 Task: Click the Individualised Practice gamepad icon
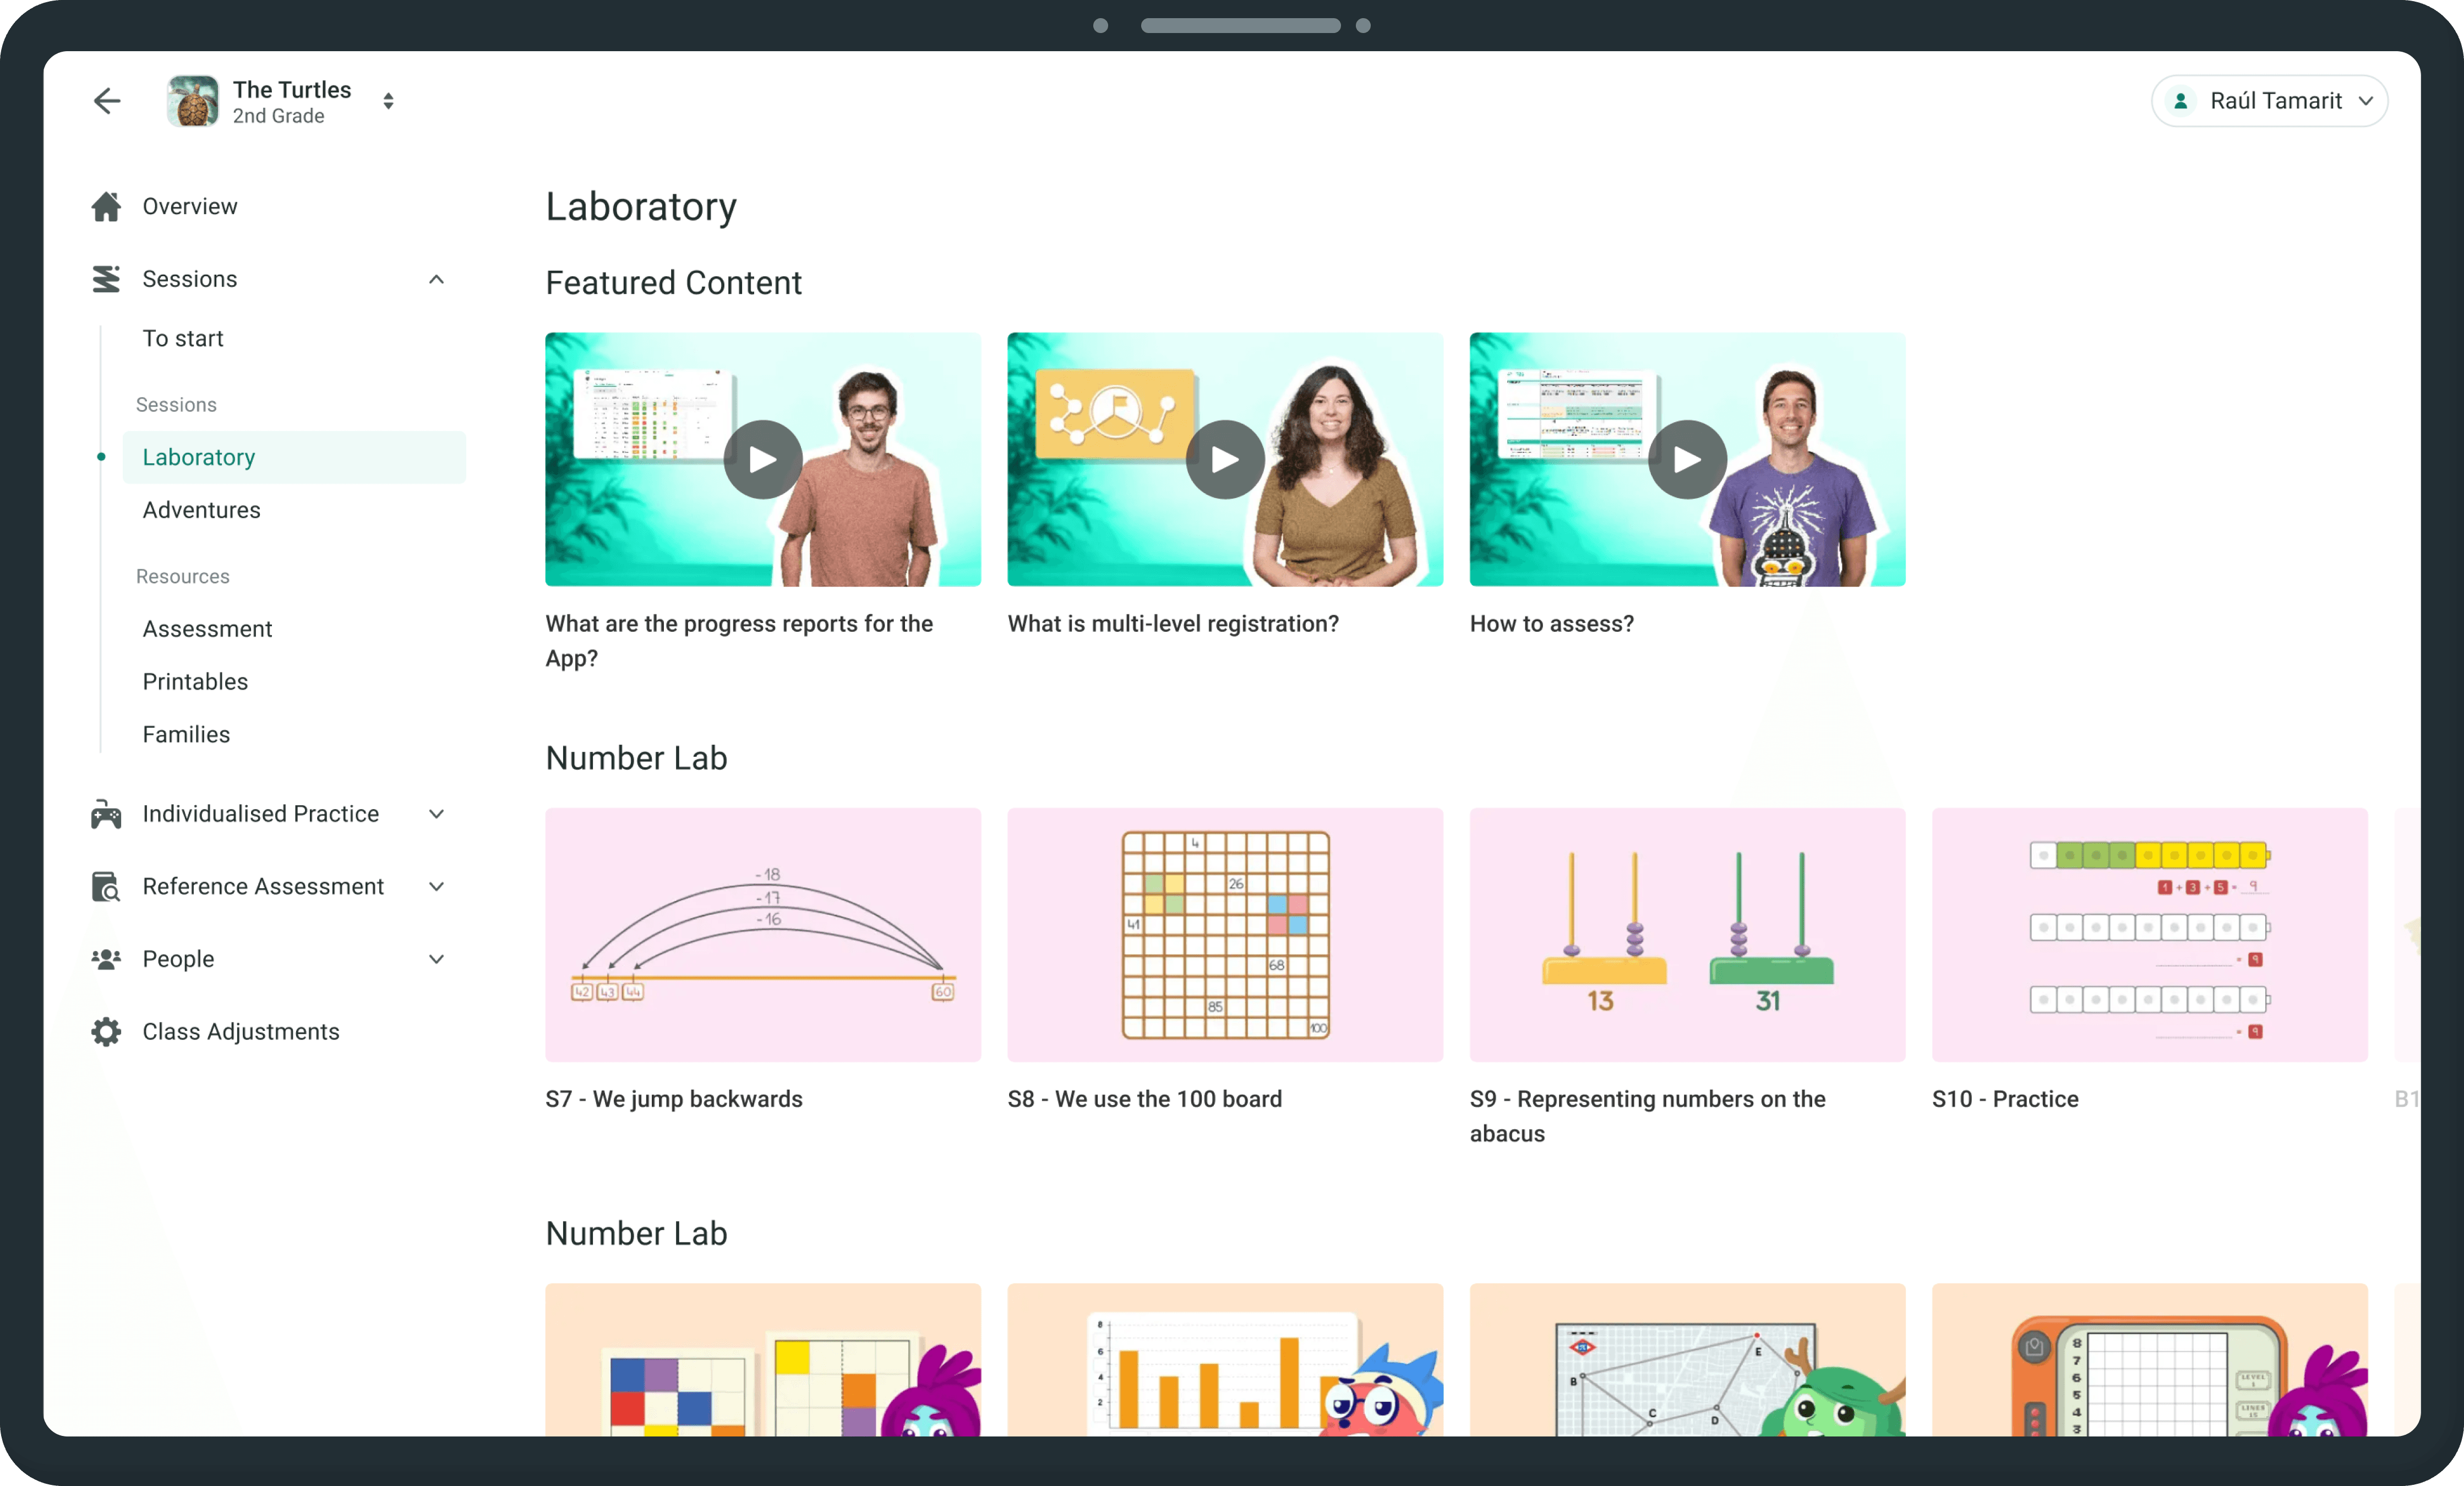pos(106,814)
